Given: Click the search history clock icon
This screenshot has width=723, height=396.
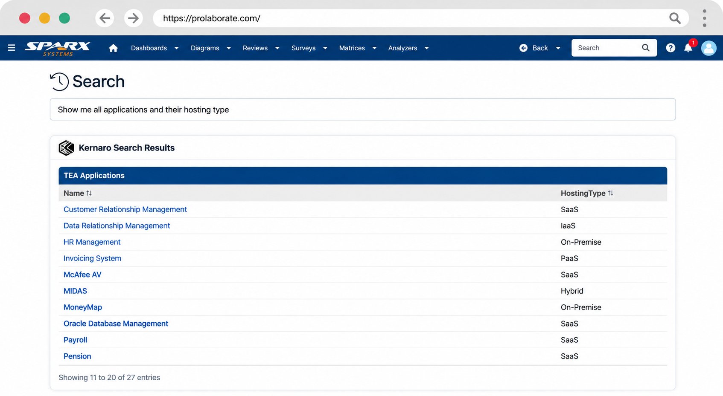Looking at the screenshot, I should (59, 81).
